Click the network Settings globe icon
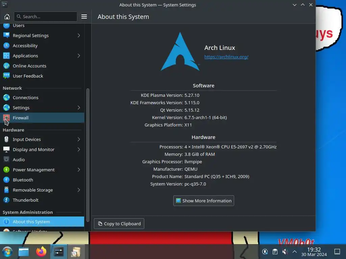The image size is (346, 259). point(6,108)
